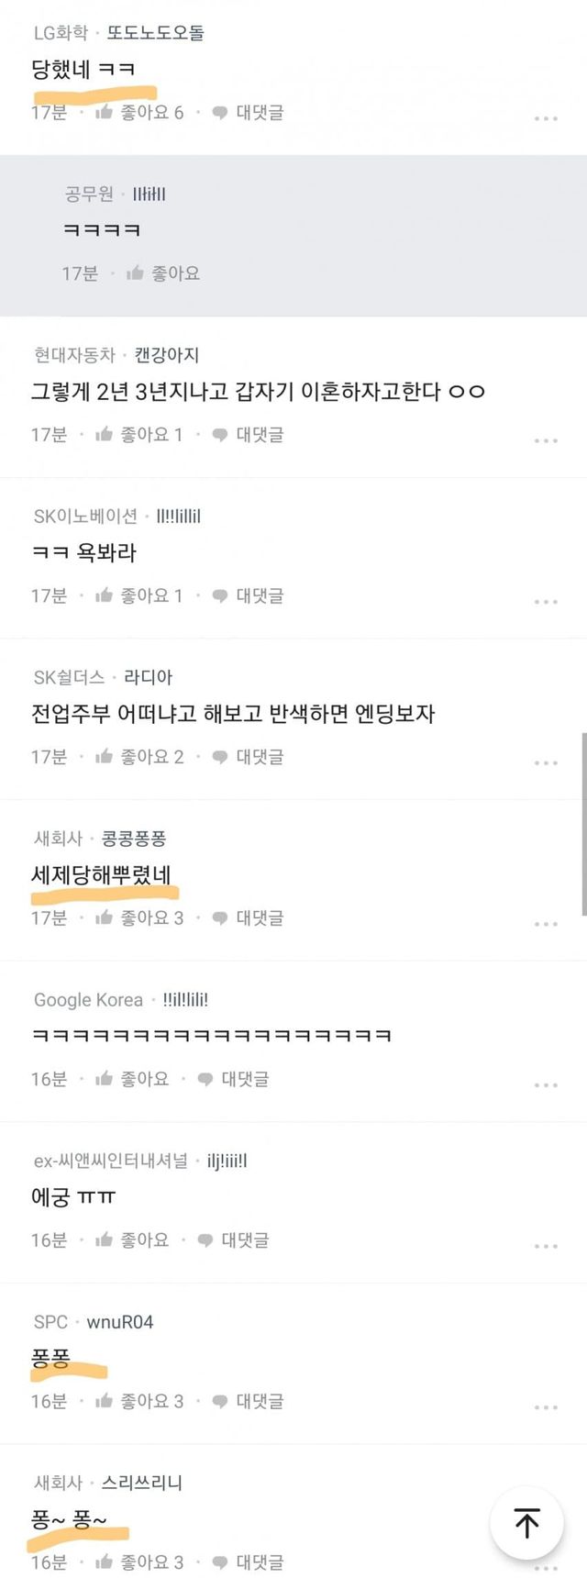Reply to SK쉴더스 라디아 comment

coord(248,757)
